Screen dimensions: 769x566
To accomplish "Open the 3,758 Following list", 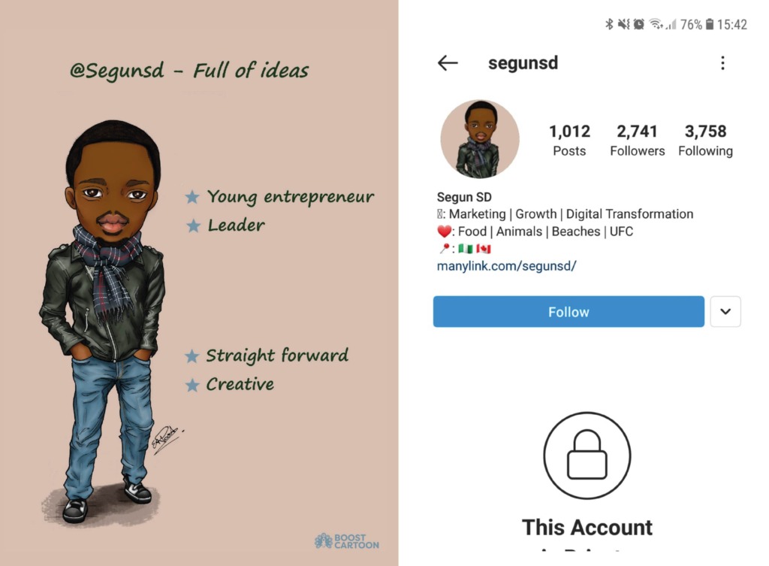I will 705,140.
